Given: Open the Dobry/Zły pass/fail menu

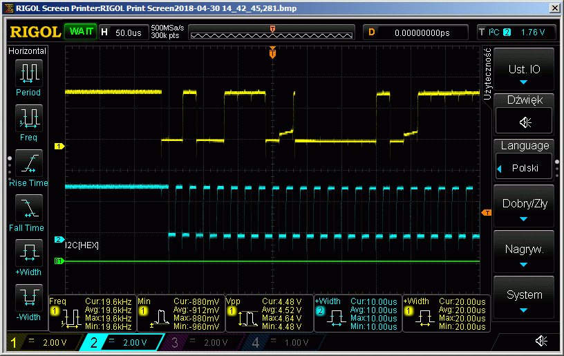Looking at the screenshot, I should 524,206.
